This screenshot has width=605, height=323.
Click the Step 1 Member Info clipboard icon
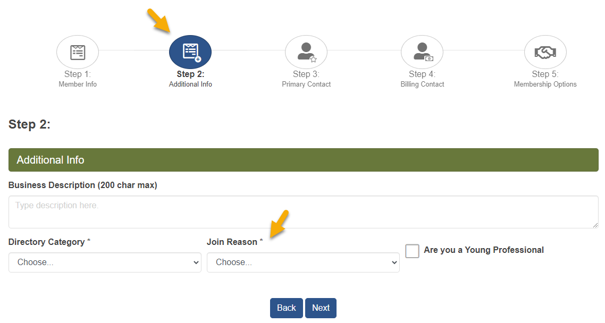tap(78, 52)
